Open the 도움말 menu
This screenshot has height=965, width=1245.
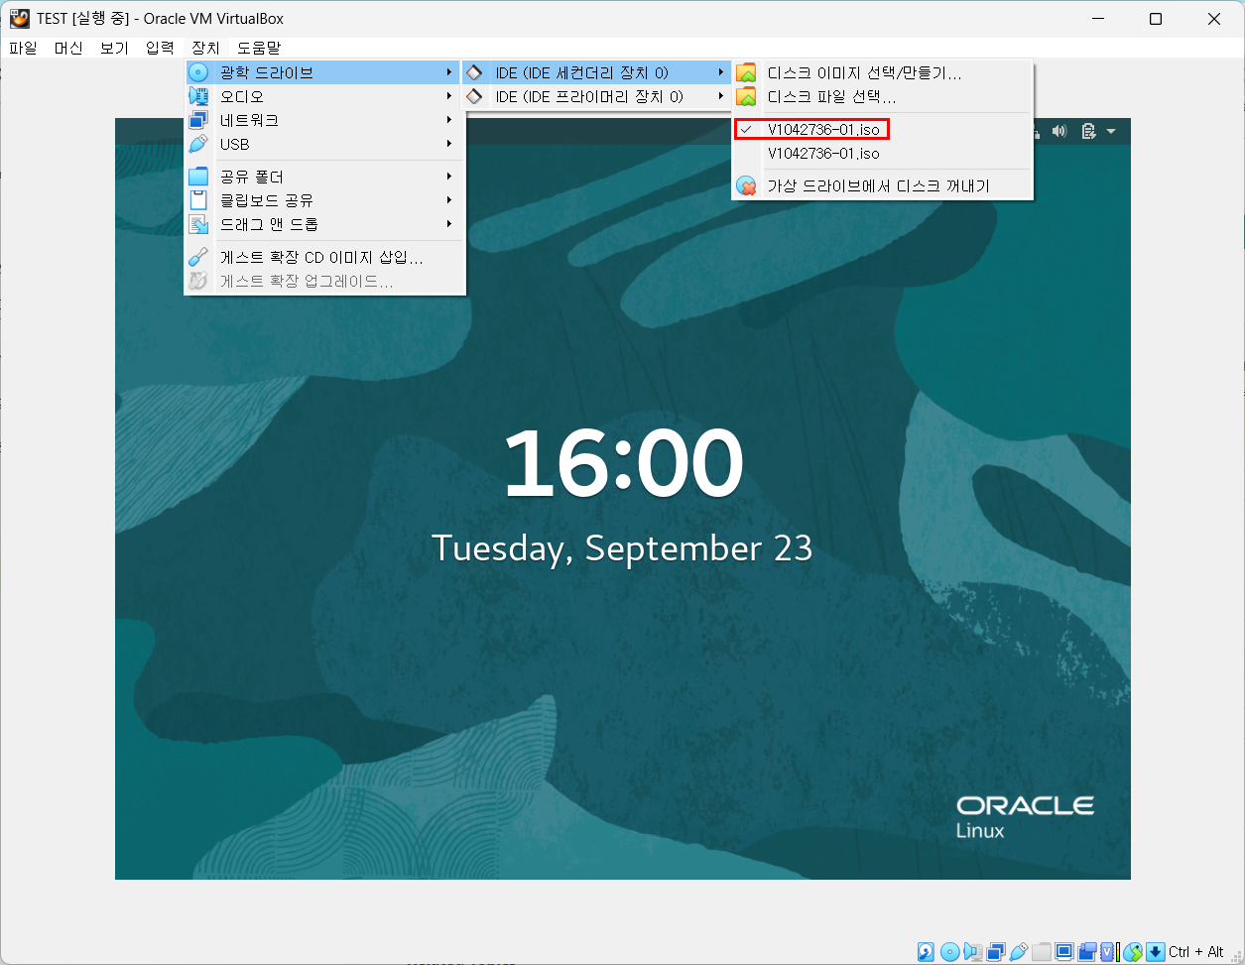point(259,48)
